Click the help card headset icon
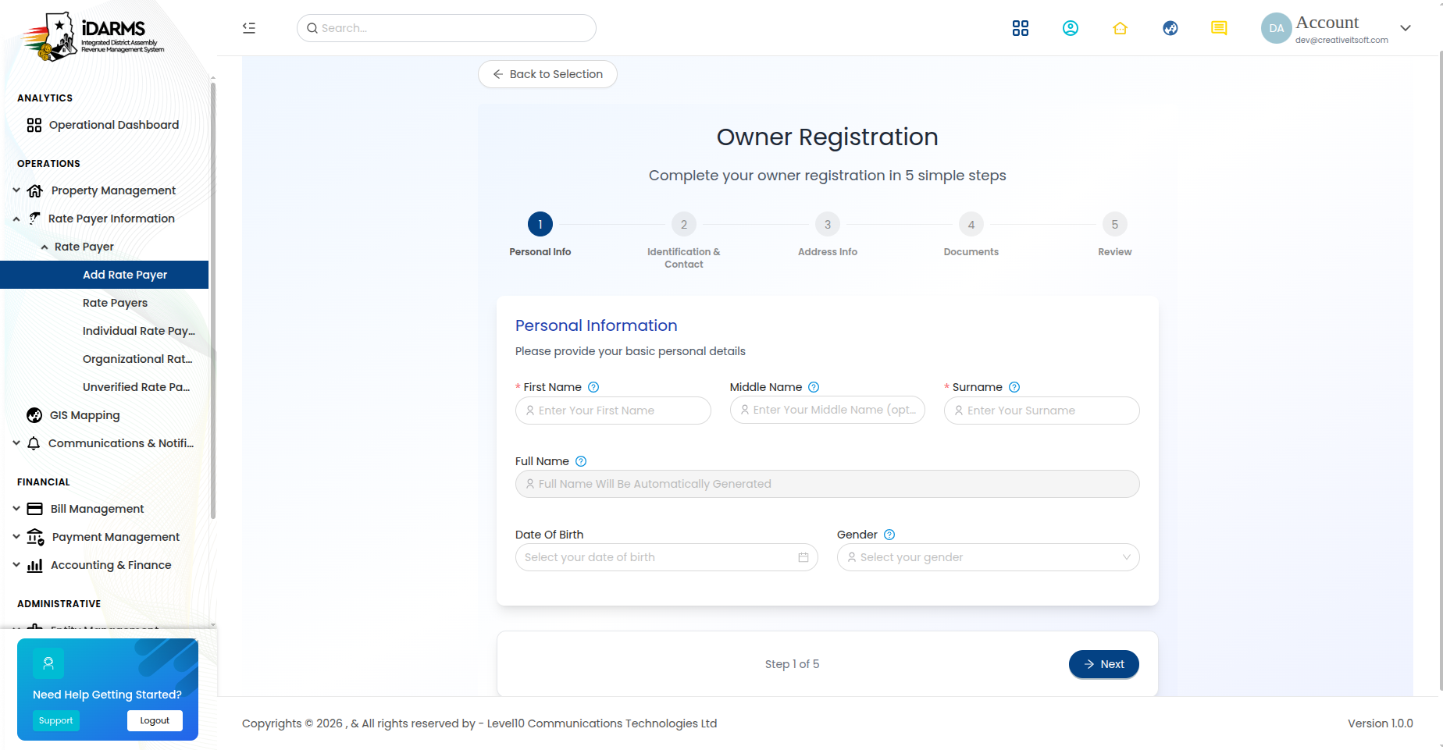Viewport: 1443px width, 750px height. 48,663
